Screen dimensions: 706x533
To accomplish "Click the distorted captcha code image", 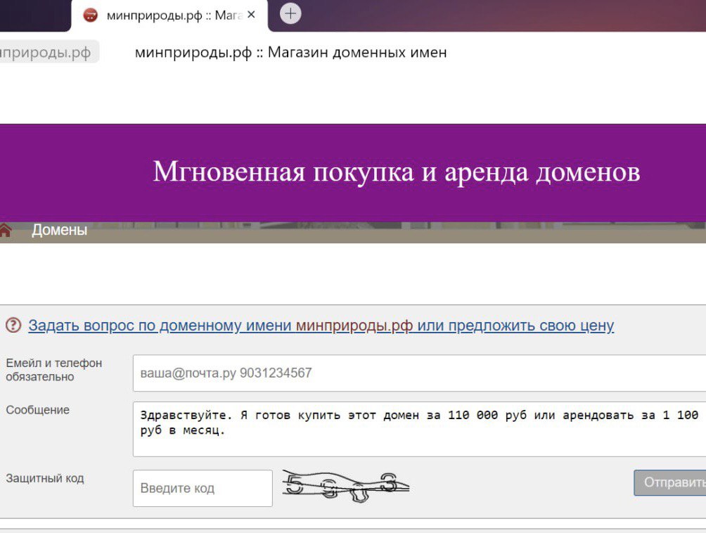I will (x=345, y=487).
